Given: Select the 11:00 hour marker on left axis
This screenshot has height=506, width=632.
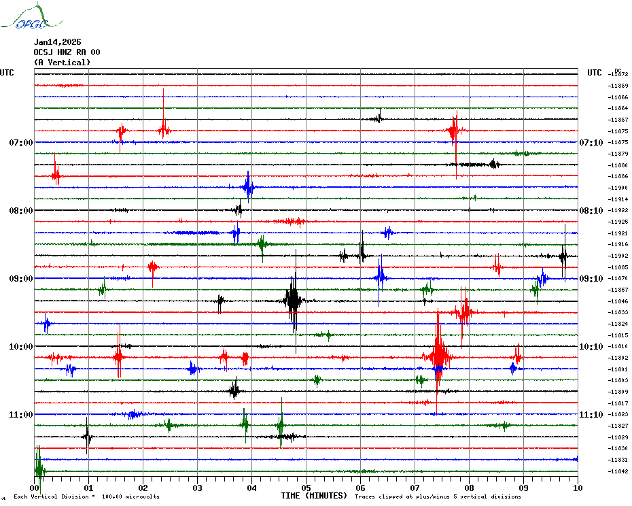Looking at the screenshot, I should pos(21,415).
